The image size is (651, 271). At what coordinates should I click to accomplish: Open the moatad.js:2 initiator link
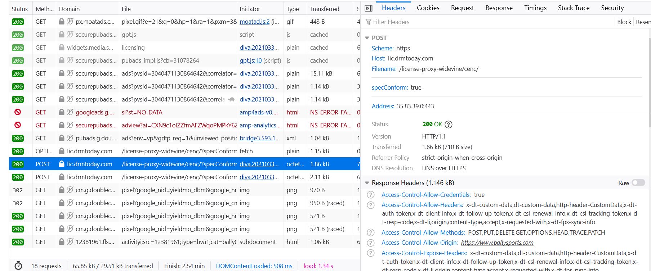pyautogui.click(x=254, y=22)
